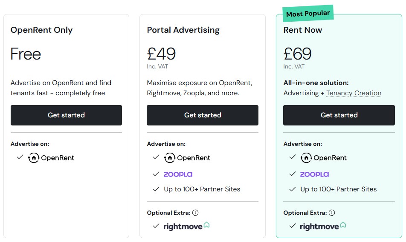Get started with £69 Rent Now plan
This screenshot has width=406, height=242.
tap(339, 115)
